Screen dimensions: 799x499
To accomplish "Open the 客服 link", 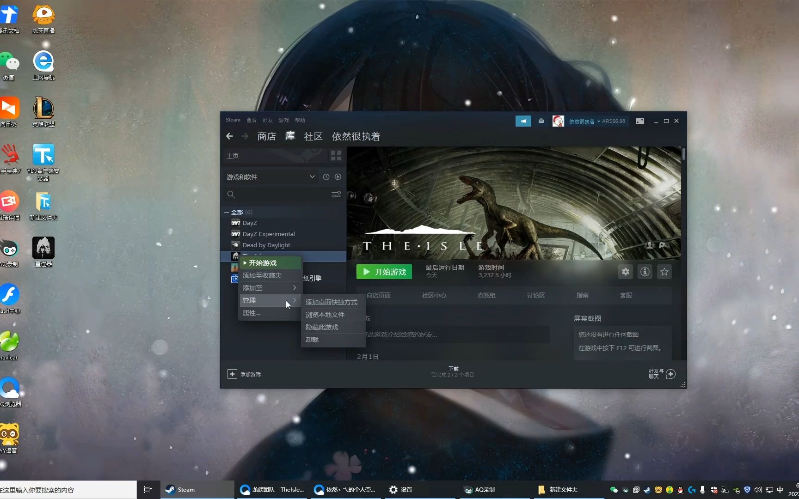I will coord(626,295).
